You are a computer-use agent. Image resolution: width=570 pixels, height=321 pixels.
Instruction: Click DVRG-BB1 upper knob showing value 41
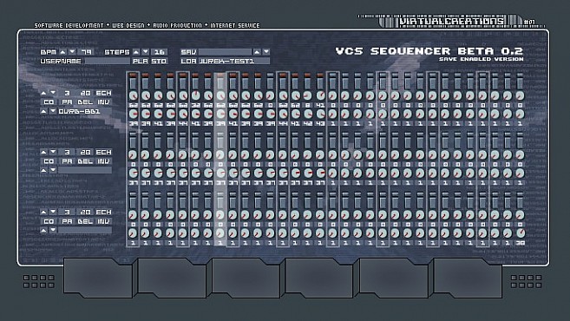(320, 96)
